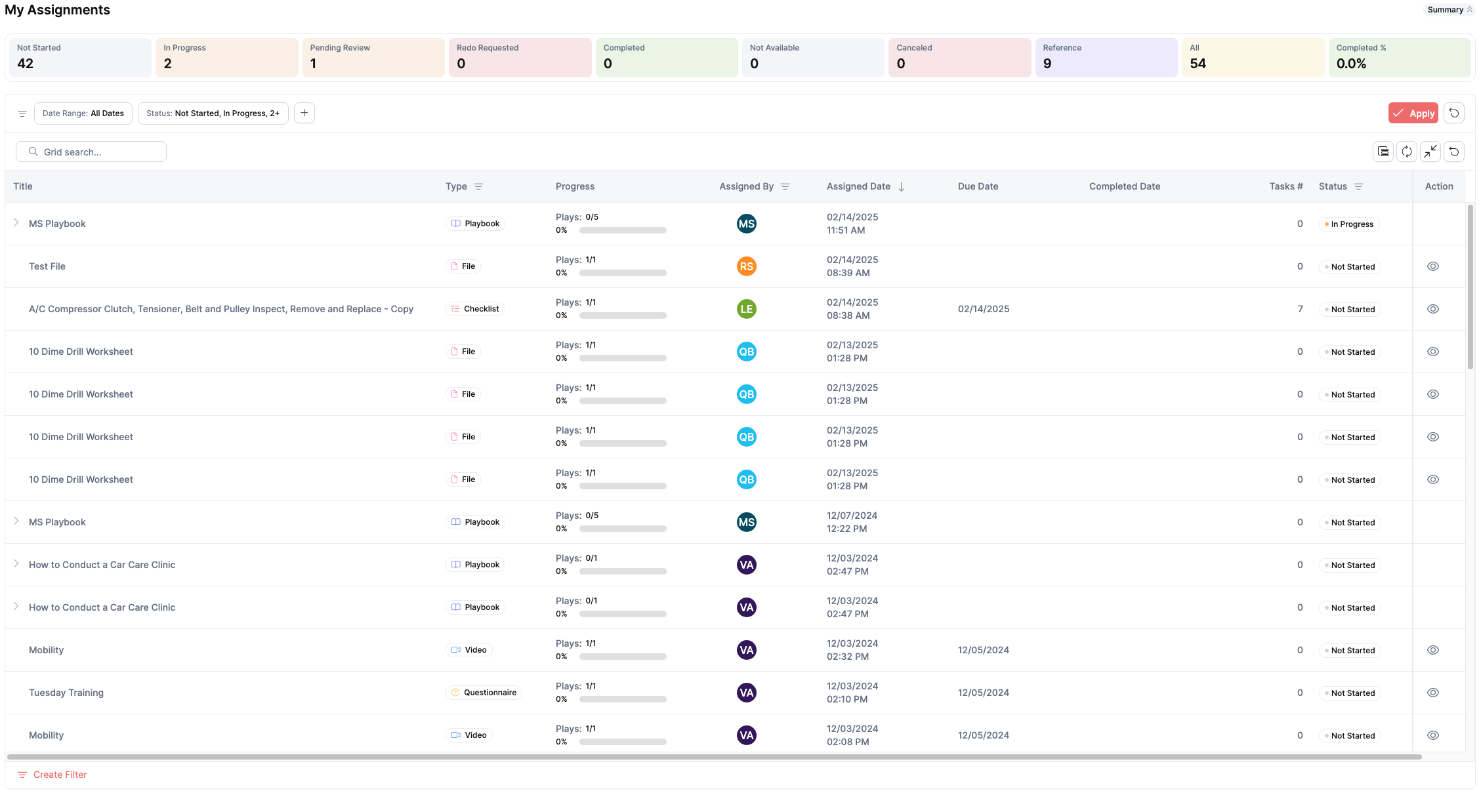This screenshot has width=1481, height=793.
Task: Open the Status filter dropdown chip
Action: 213,113
